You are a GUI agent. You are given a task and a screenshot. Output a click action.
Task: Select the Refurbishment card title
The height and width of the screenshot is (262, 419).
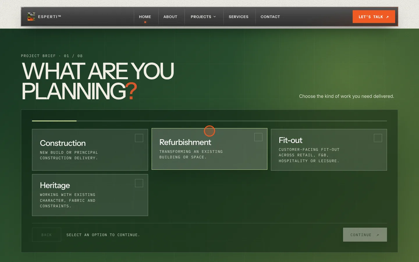click(x=185, y=142)
